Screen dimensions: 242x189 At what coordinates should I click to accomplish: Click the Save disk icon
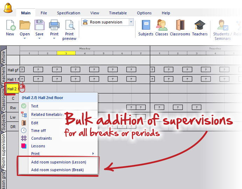click(39, 26)
